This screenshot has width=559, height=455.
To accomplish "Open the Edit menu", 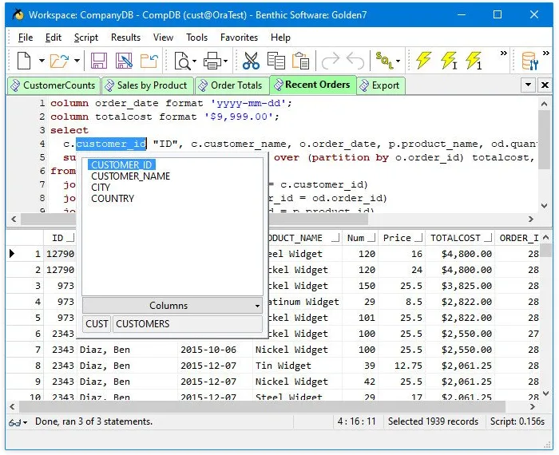I will 54,38.
